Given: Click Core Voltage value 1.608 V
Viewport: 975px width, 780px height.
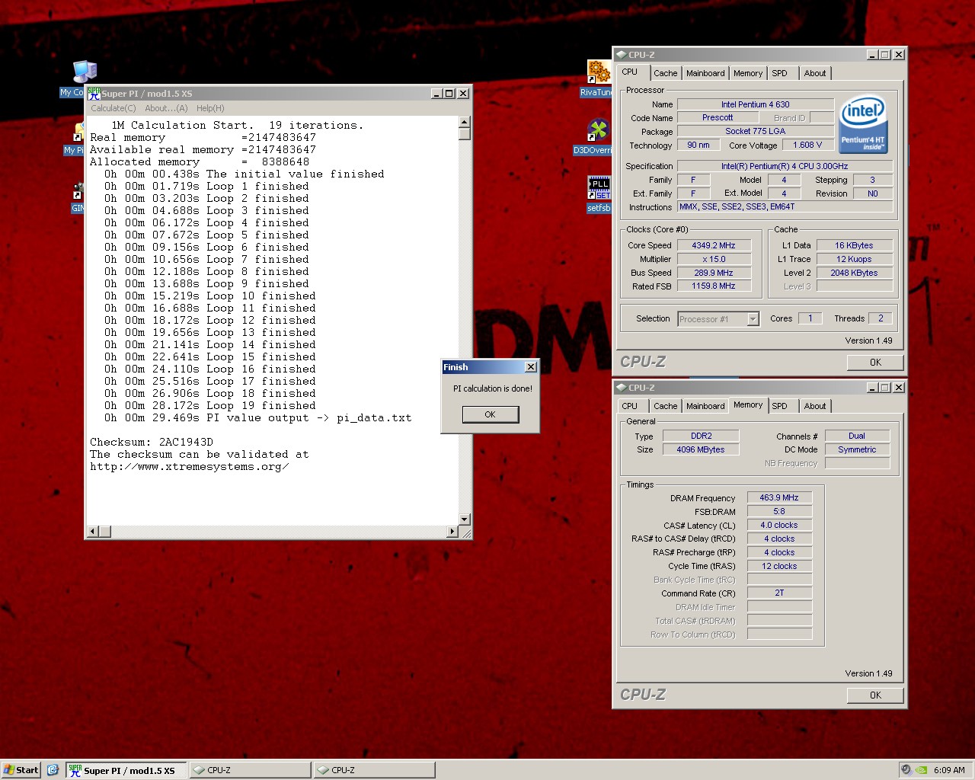Looking at the screenshot, I should [807, 145].
